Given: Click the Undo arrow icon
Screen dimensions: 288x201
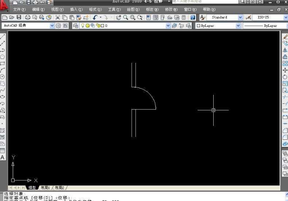Looking at the screenshot, I should click(95, 17).
